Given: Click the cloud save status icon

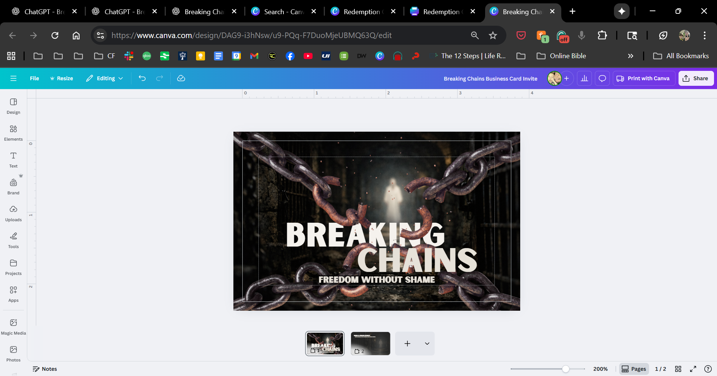Looking at the screenshot, I should (181, 78).
